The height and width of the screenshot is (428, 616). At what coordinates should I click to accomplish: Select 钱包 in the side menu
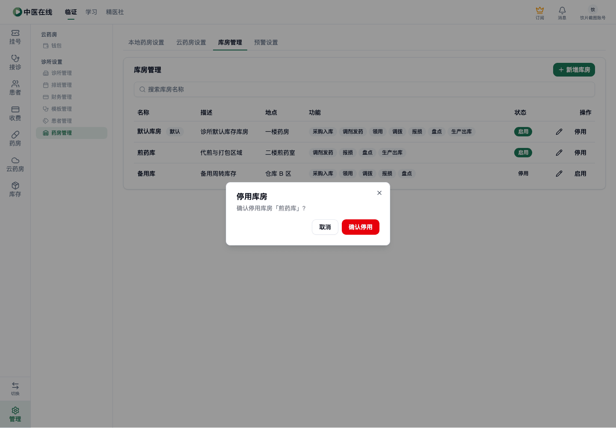pos(71,46)
